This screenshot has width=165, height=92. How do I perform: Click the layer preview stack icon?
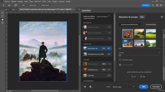point(90,87)
